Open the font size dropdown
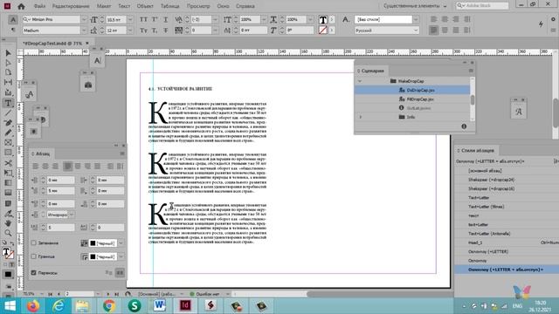This screenshot has width=559, height=314. pos(130,19)
